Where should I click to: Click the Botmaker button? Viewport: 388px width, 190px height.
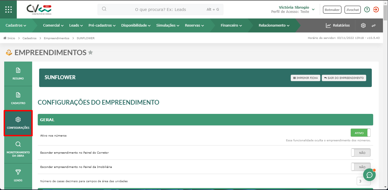[332, 10]
